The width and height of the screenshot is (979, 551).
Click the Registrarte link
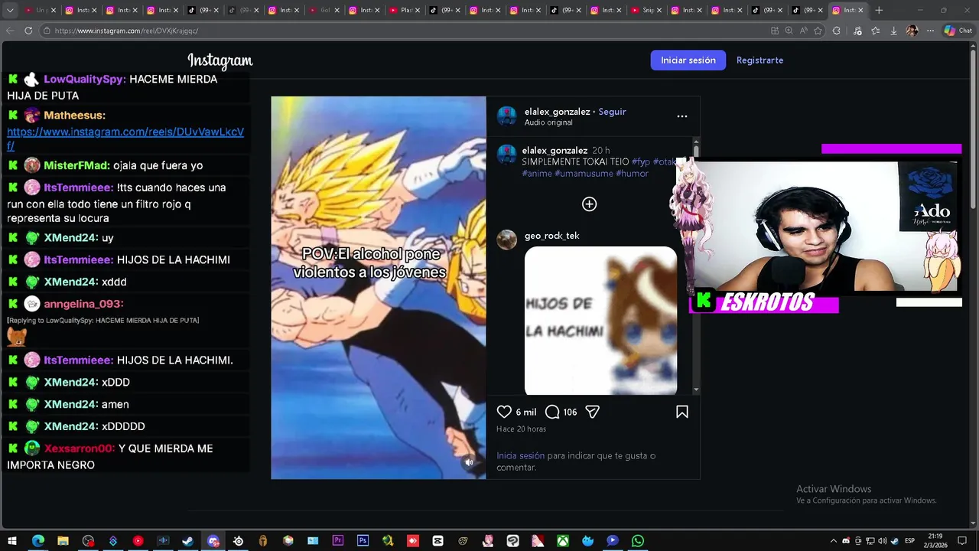click(x=759, y=60)
